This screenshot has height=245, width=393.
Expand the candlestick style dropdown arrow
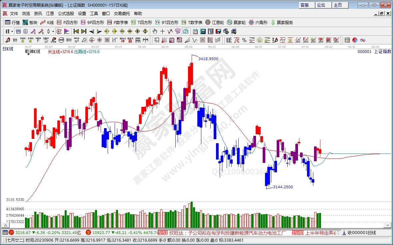[x=53, y=31]
